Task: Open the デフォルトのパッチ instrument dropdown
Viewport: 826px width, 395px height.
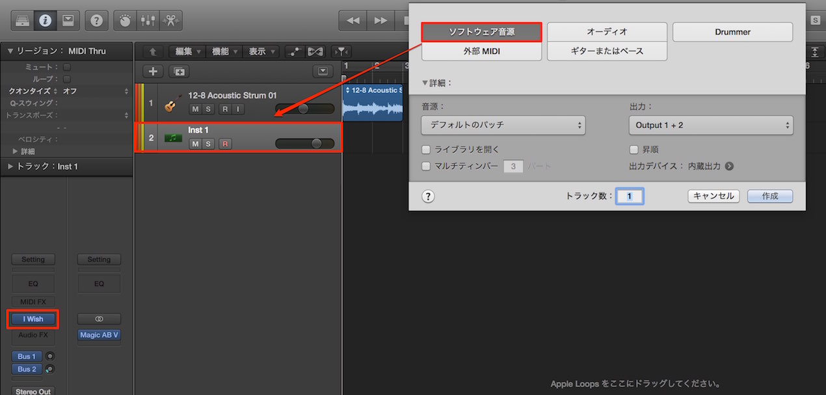Action: (x=503, y=125)
